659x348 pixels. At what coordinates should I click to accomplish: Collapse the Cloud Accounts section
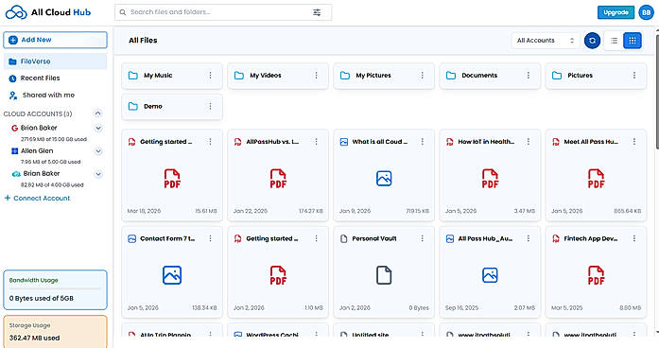[x=98, y=113]
